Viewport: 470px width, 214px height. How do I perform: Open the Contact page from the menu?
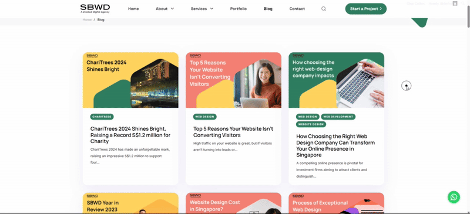point(297,9)
